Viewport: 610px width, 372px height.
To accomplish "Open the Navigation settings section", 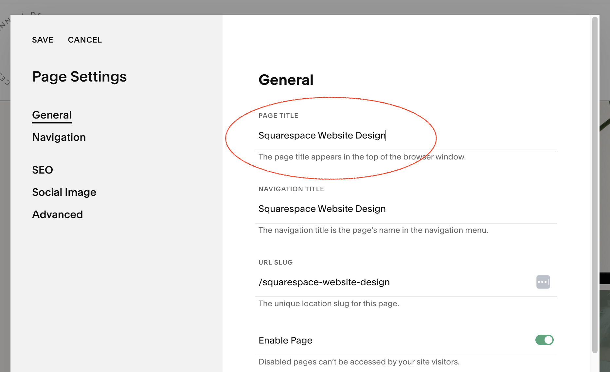I will tap(59, 137).
